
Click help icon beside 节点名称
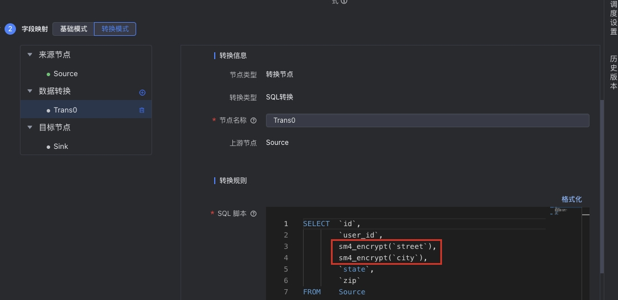click(253, 120)
